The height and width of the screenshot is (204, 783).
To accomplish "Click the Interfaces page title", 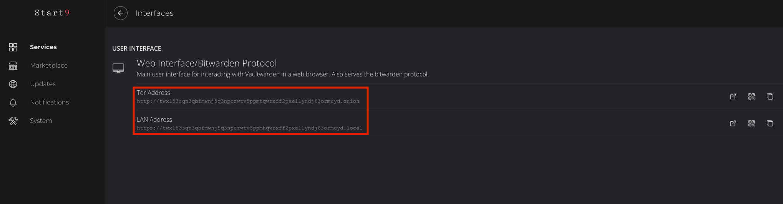I will click(x=154, y=13).
